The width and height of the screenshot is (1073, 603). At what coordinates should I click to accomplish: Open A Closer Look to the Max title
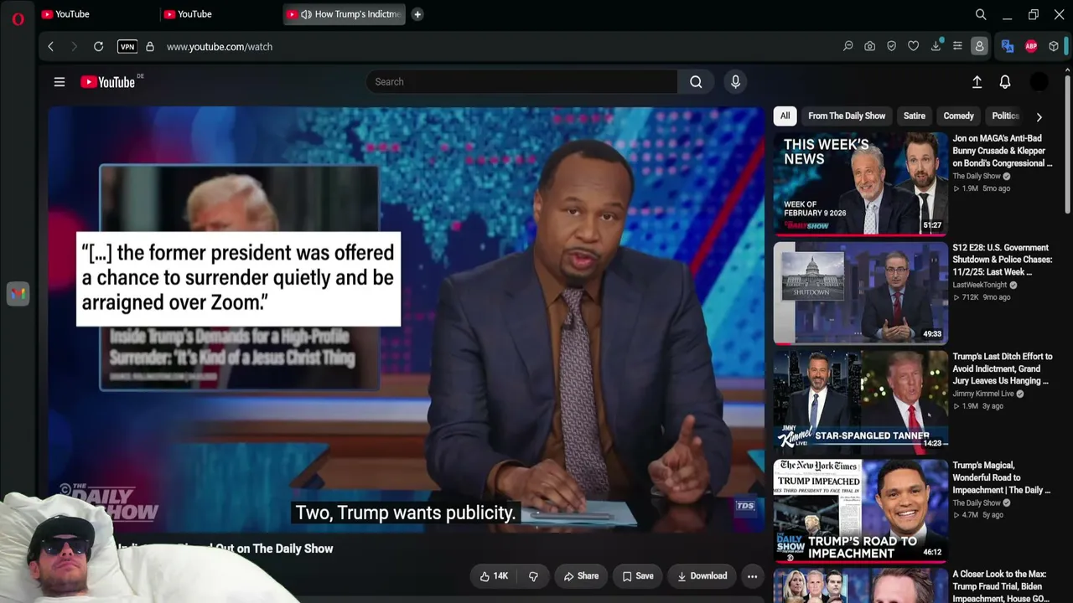tap(1001, 586)
